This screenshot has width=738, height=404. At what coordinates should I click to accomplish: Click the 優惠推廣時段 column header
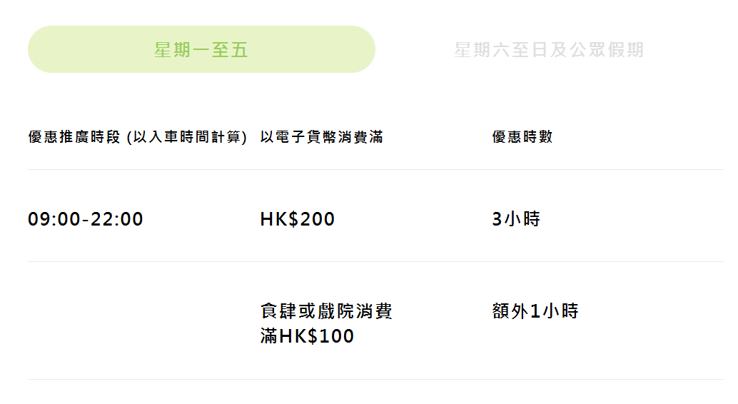[74, 137]
